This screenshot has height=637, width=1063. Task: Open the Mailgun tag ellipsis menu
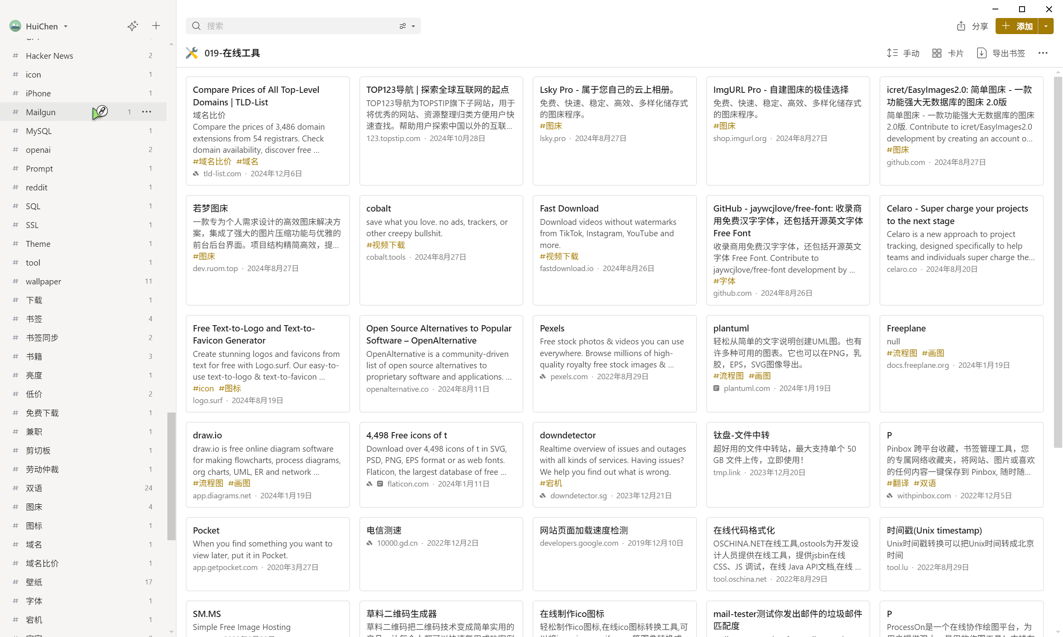pyautogui.click(x=147, y=112)
